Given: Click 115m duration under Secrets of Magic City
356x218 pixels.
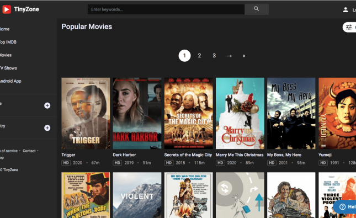Looking at the screenshot, I should [199, 163].
